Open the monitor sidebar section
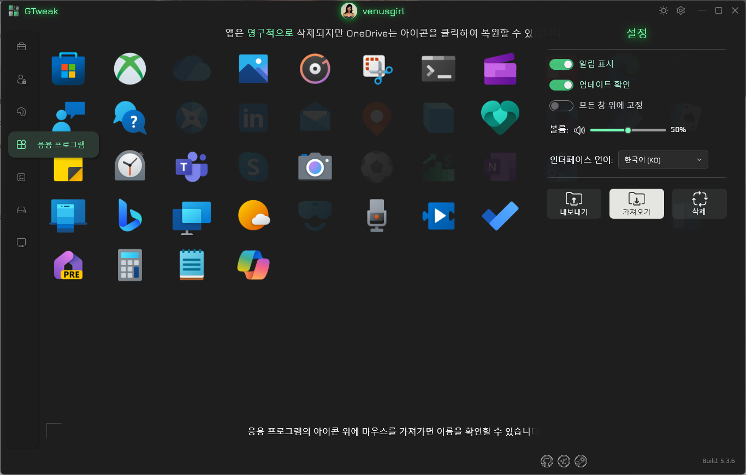This screenshot has height=475, width=746. coord(21,243)
